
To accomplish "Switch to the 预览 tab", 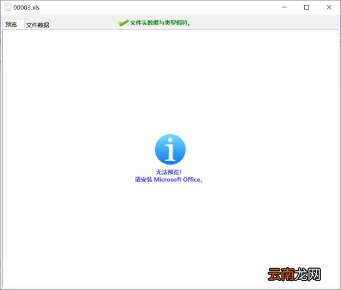I will tap(13, 24).
